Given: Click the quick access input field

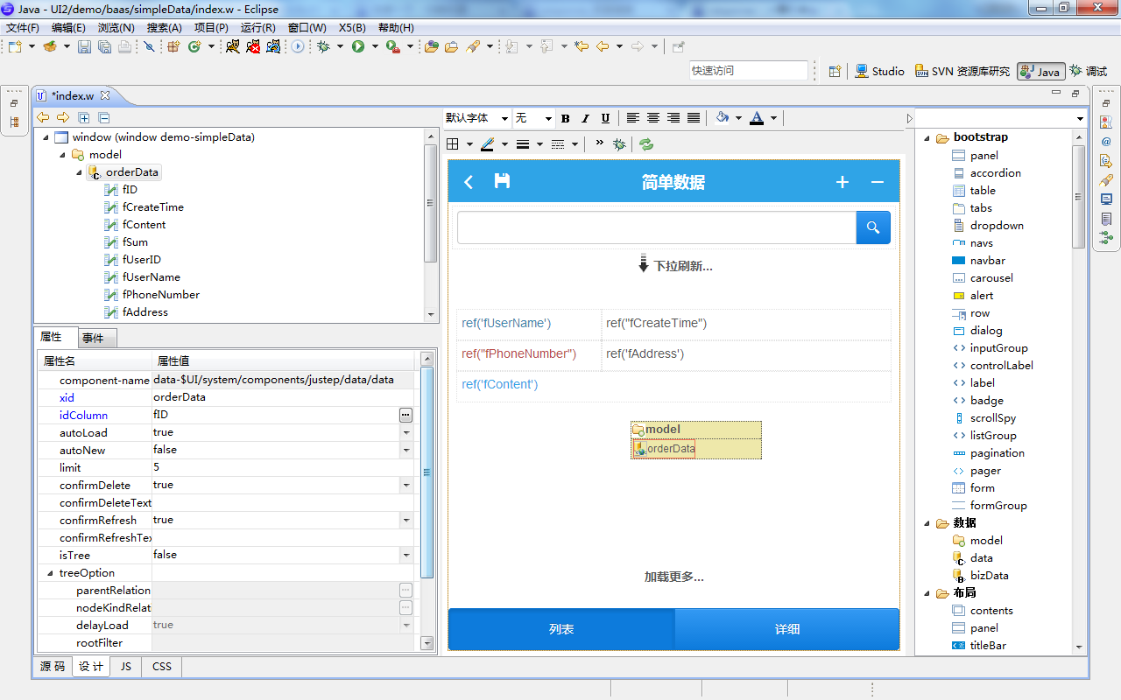Looking at the screenshot, I should pyautogui.click(x=747, y=71).
